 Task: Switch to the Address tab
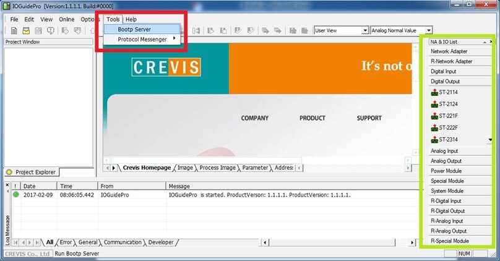point(284,168)
